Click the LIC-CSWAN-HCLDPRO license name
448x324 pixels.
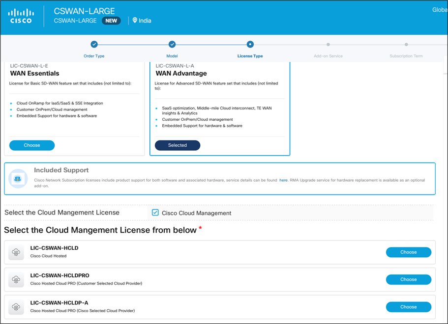pos(60,275)
